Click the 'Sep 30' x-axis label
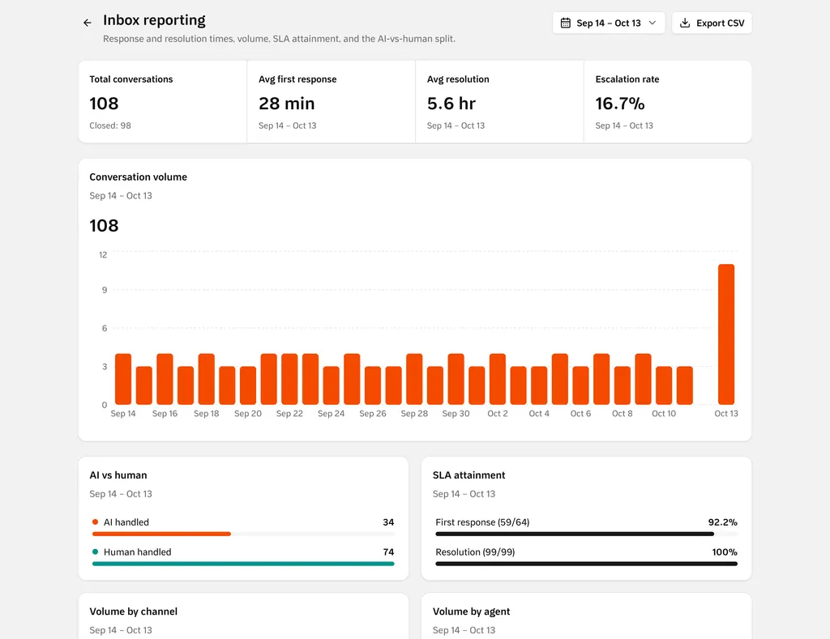Image resolution: width=830 pixels, height=639 pixels. [456, 413]
